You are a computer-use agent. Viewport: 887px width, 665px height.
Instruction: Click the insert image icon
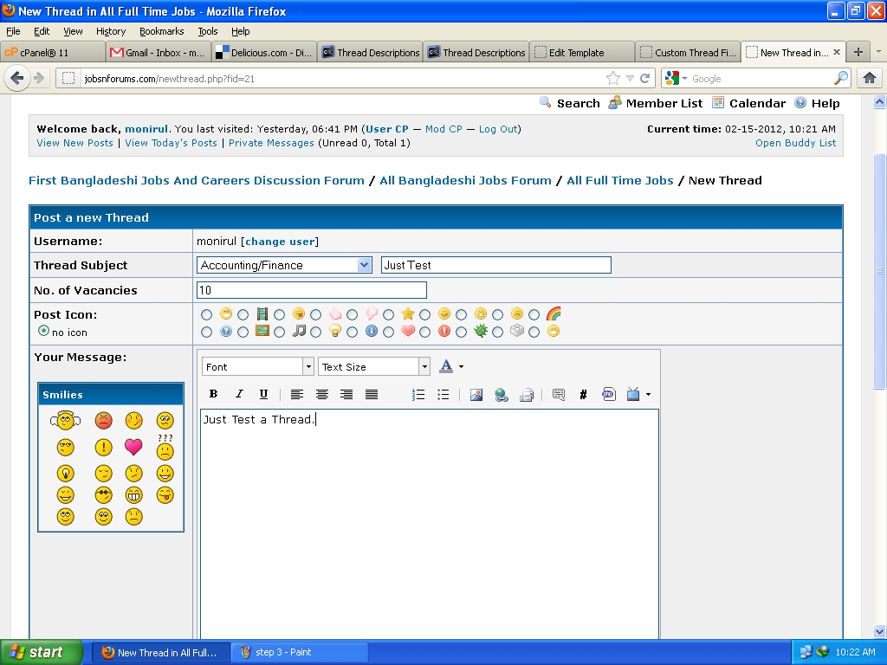pyautogui.click(x=476, y=395)
